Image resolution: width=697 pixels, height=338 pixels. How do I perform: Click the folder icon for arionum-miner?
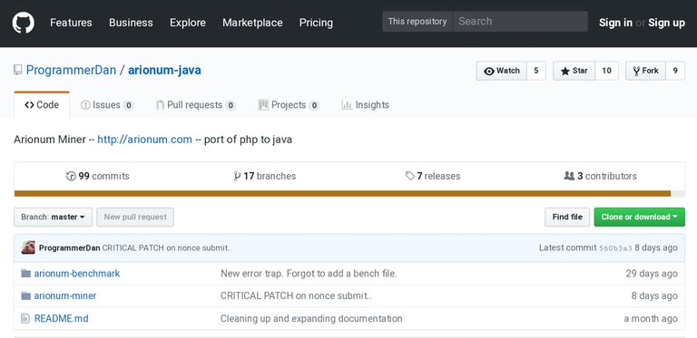(25, 295)
